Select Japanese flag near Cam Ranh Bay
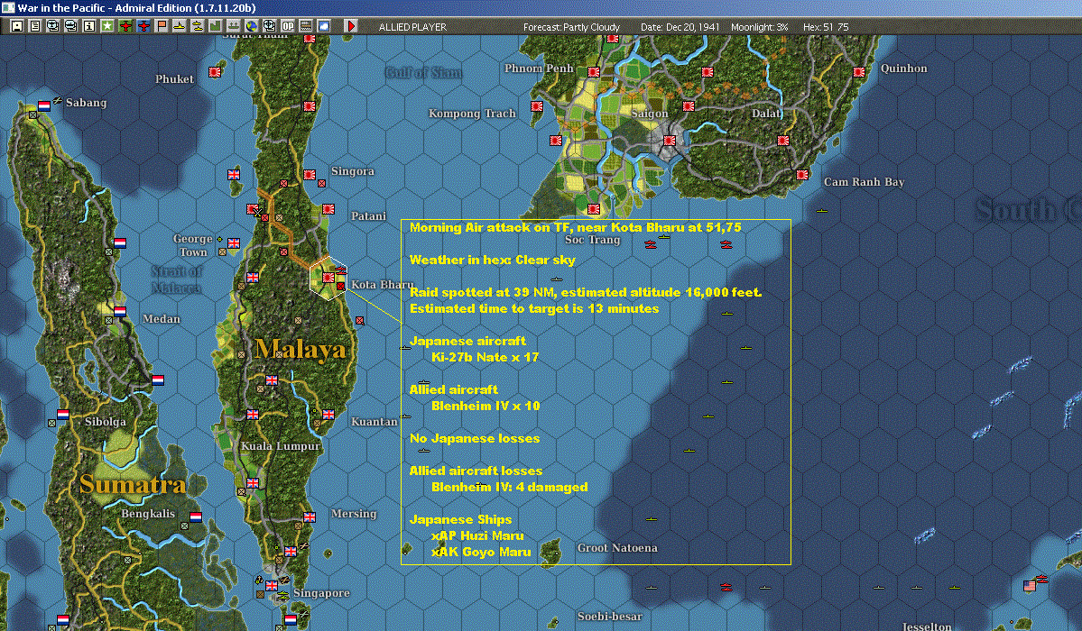 tap(802, 175)
